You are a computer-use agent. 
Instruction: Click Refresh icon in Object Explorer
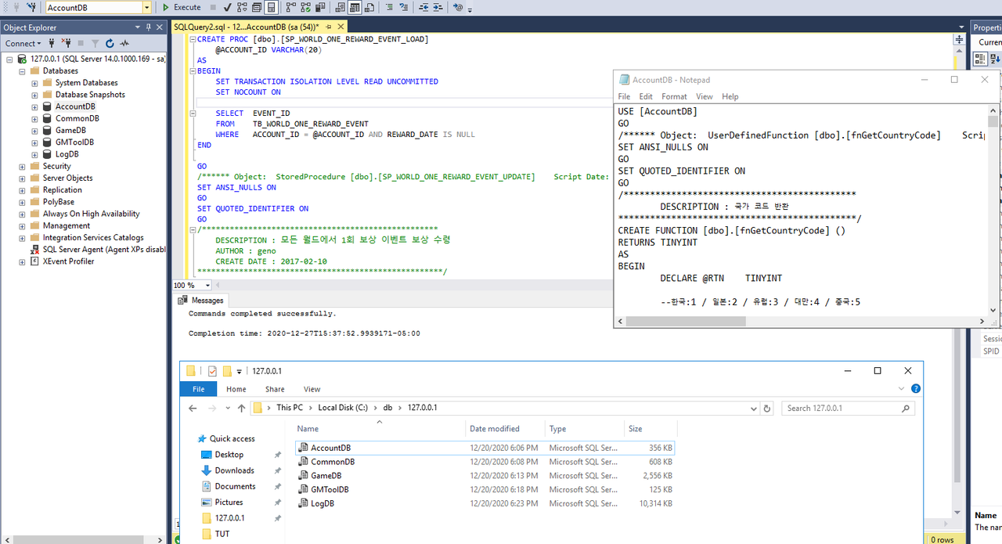[x=110, y=43]
